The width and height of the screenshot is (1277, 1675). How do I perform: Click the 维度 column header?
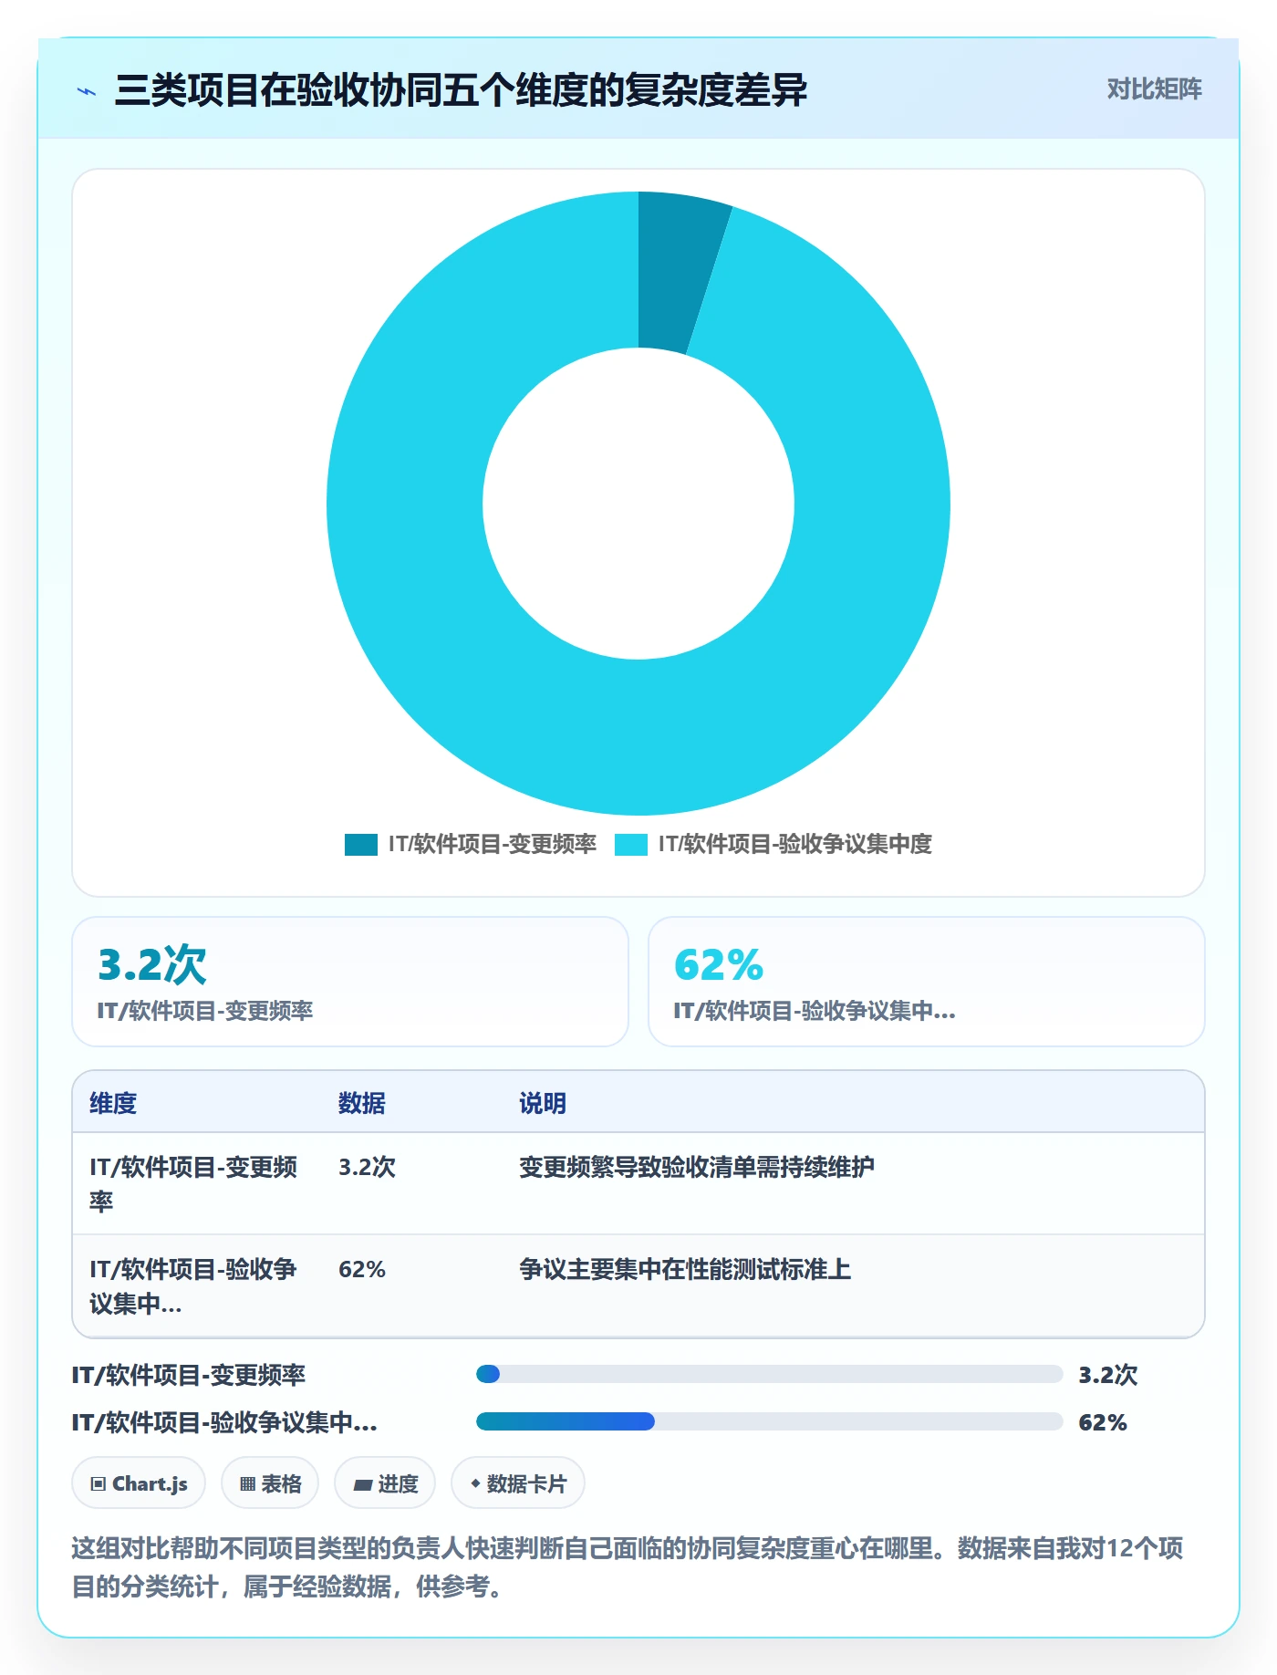point(113,1103)
